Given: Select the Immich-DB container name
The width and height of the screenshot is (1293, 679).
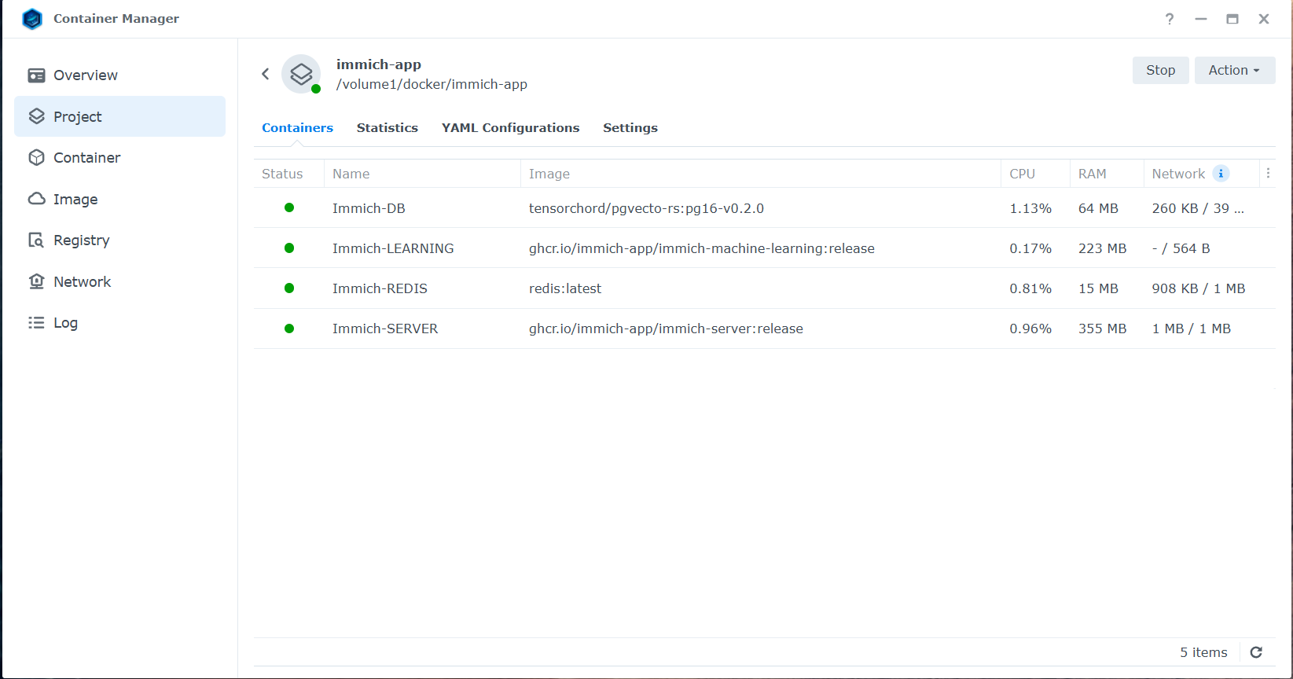Looking at the screenshot, I should 369,208.
